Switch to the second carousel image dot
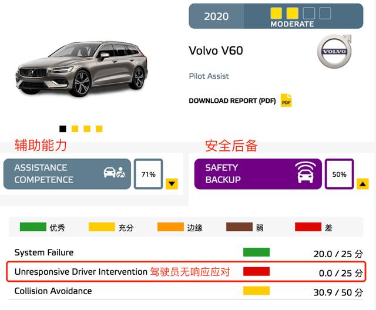 coord(75,129)
